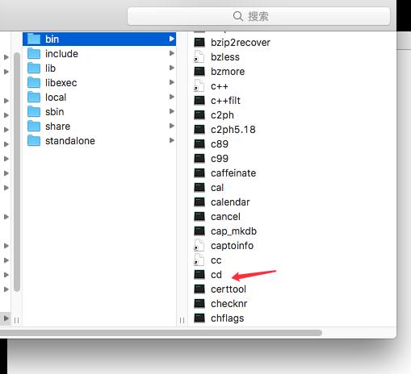Click the cap_mkdb executable icon
The width and height of the screenshot is (411, 374).
[x=199, y=231]
